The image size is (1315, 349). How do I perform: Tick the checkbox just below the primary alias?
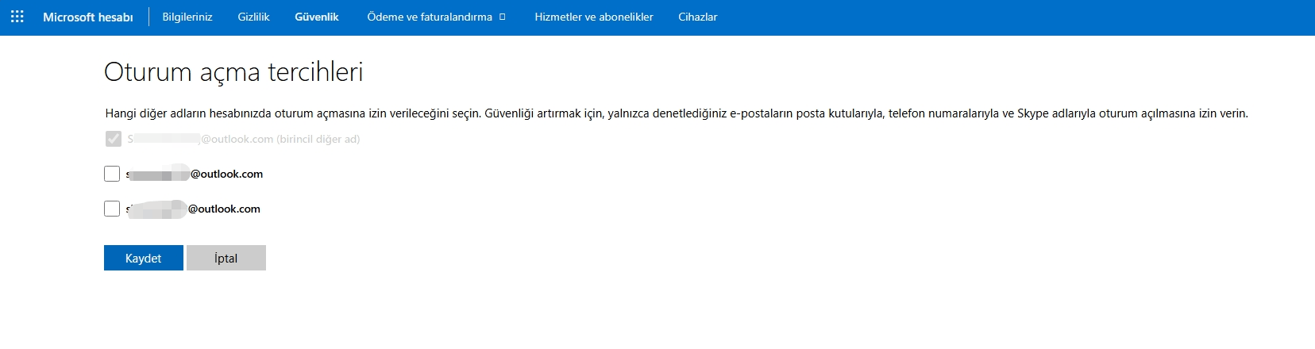coord(112,174)
